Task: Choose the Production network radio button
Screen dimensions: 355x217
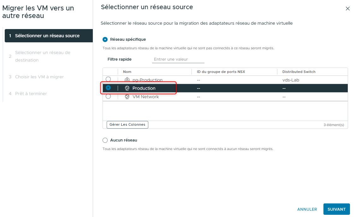Action: [x=108, y=88]
